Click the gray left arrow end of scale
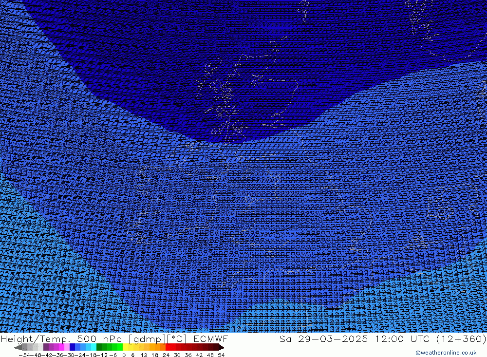487x357 pixels. [18, 348]
